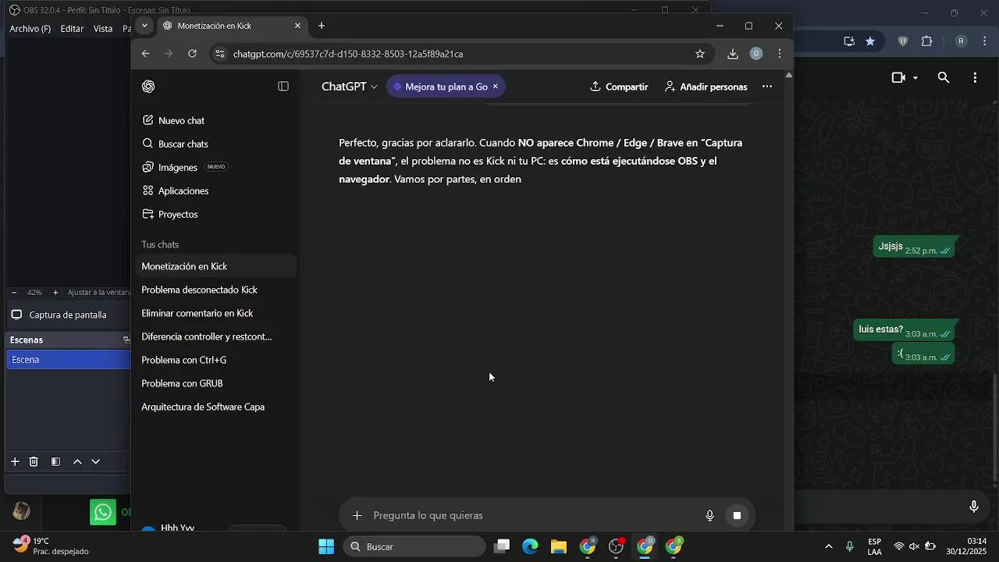Stop the response with the stop button
This screenshot has height=562, width=999.
pos(737,515)
